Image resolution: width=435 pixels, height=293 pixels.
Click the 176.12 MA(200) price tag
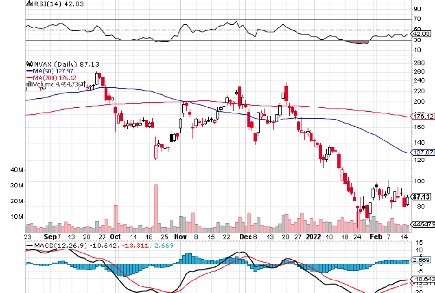pyautogui.click(x=423, y=116)
